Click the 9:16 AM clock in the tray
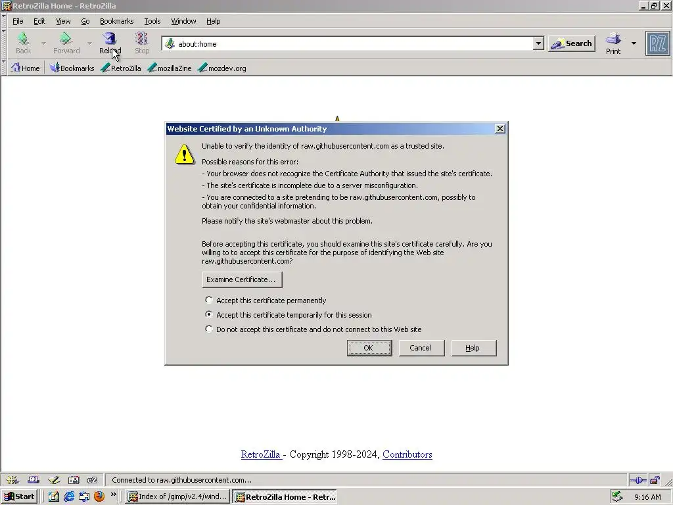 [647, 497]
